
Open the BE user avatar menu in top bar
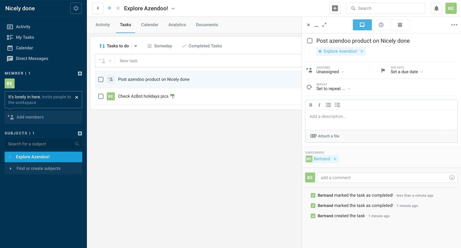[x=451, y=8]
